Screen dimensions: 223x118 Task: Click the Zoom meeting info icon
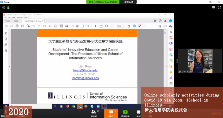point(4,7)
